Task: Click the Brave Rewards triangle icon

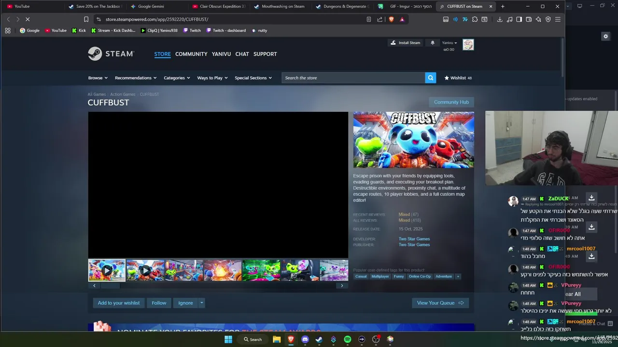Action: [x=402, y=19]
